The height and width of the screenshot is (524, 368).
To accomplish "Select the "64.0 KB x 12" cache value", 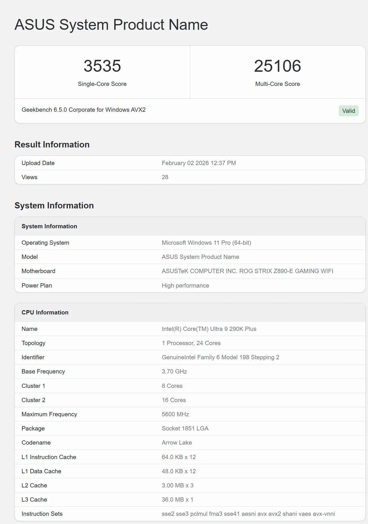I will [x=179, y=457].
